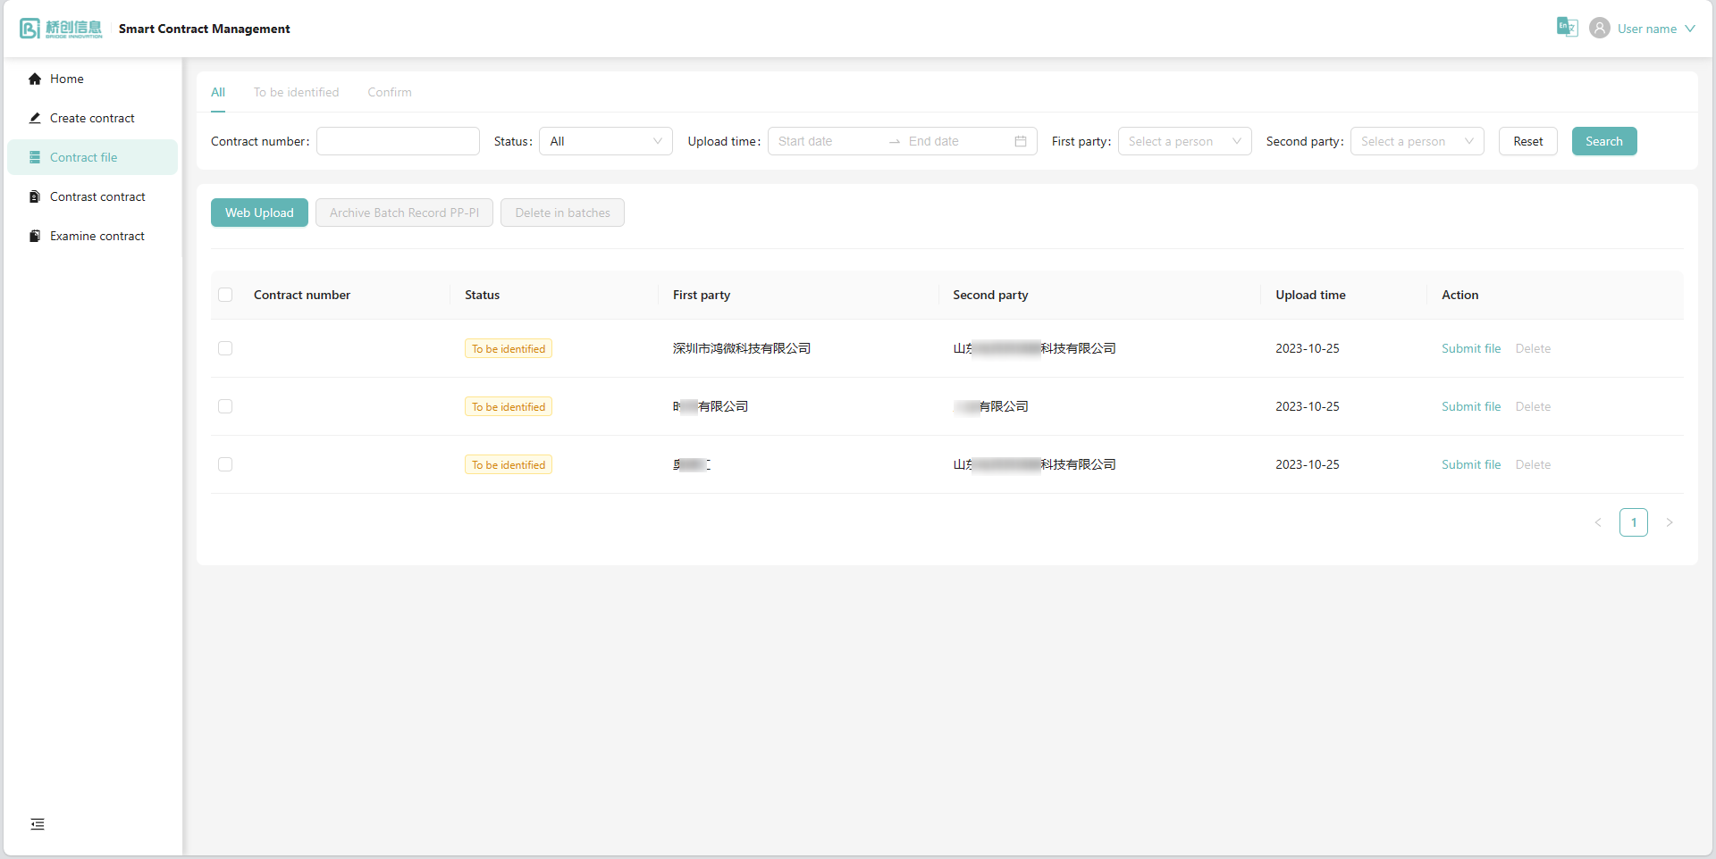Click the Examine contract document icon
This screenshot has height=859, width=1716.
(x=35, y=236)
